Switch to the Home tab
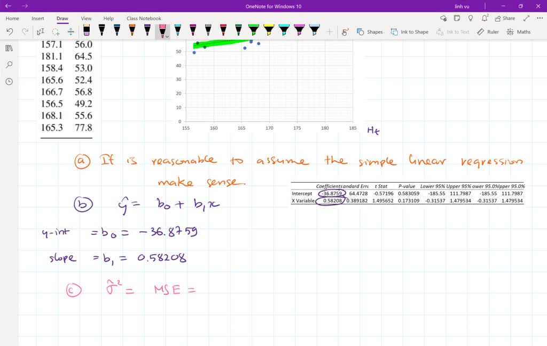The height and width of the screenshot is (346, 547). pyautogui.click(x=12, y=18)
